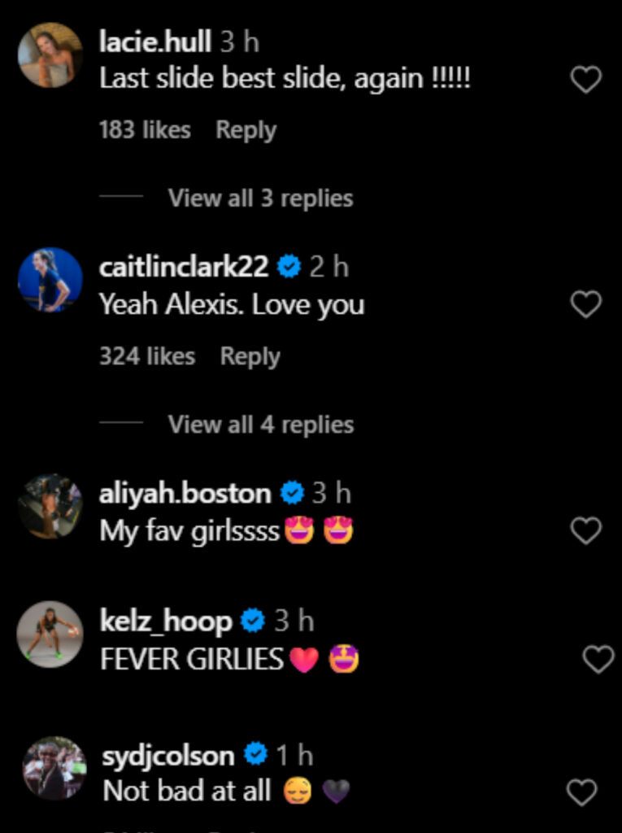622x833 pixels.
Task: Tap the verified badge next to sydjcolson
Action: (x=255, y=755)
